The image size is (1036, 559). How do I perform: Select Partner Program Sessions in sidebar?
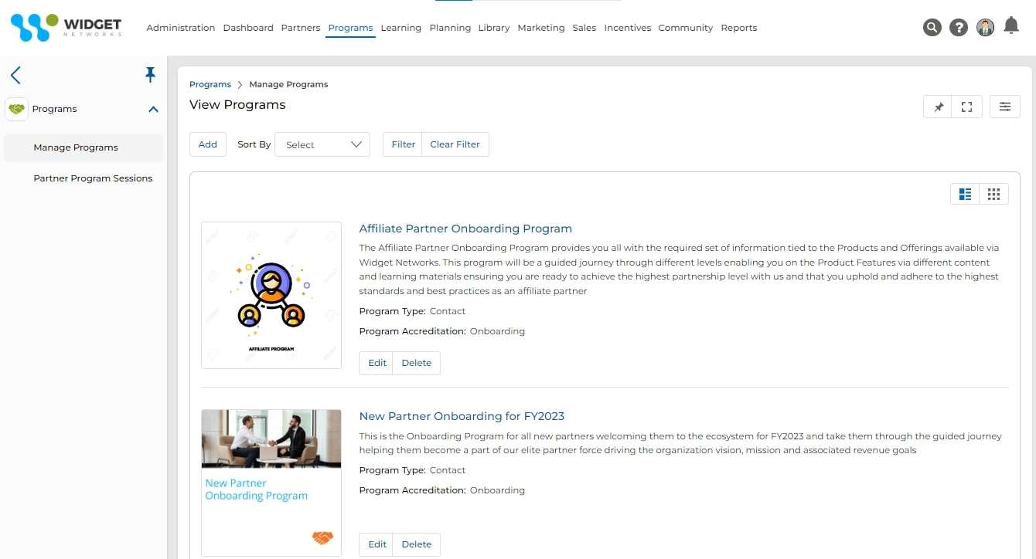(x=93, y=178)
